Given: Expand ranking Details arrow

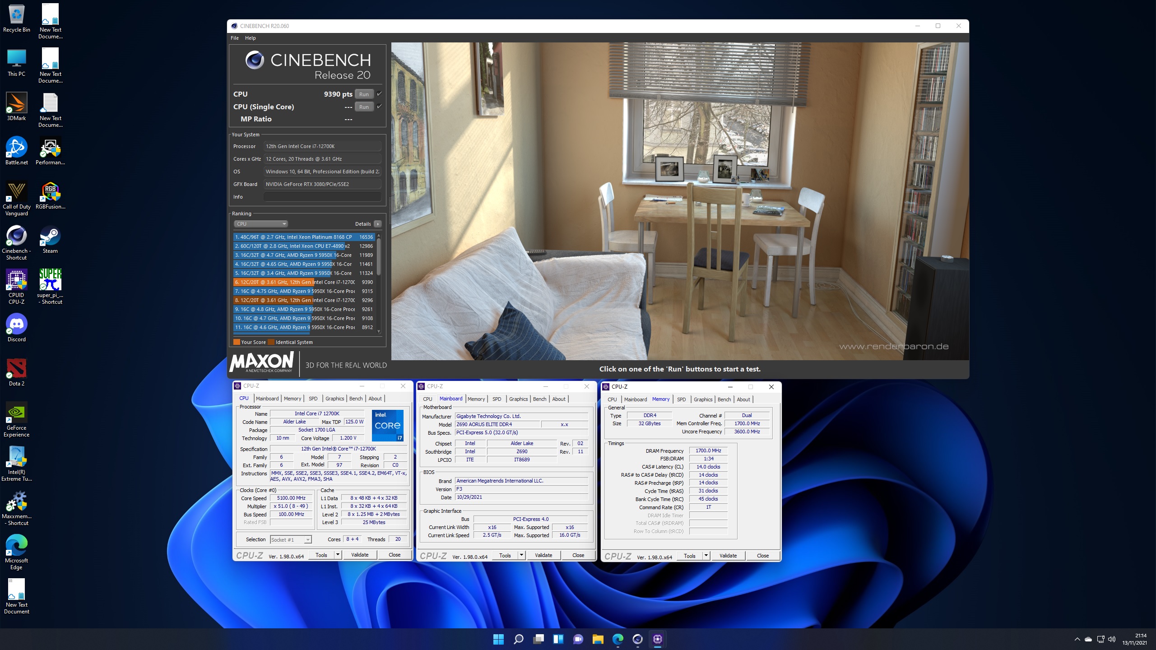Looking at the screenshot, I should click(x=378, y=224).
